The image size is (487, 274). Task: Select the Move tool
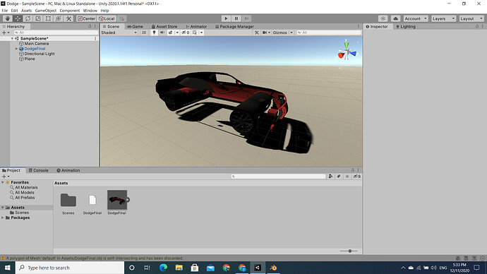tap(18, 18)
